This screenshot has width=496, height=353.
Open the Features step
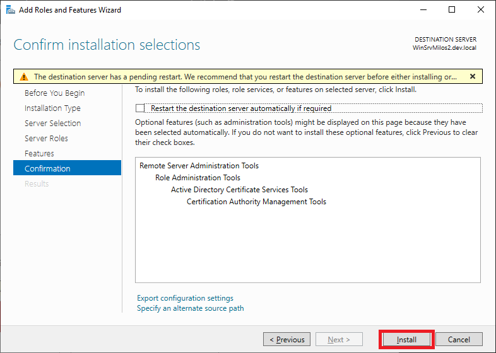[39, 154]
